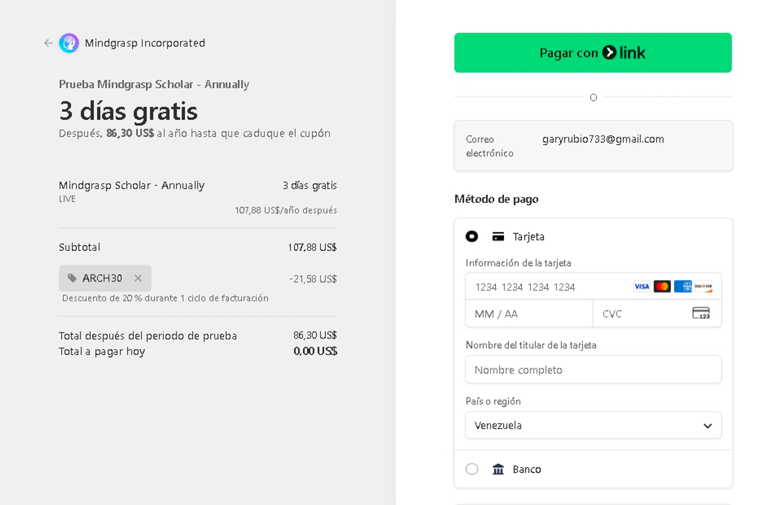This screenshot has height=505, width=778.
Task: Click the bank building icon
Action: point(498,469)
